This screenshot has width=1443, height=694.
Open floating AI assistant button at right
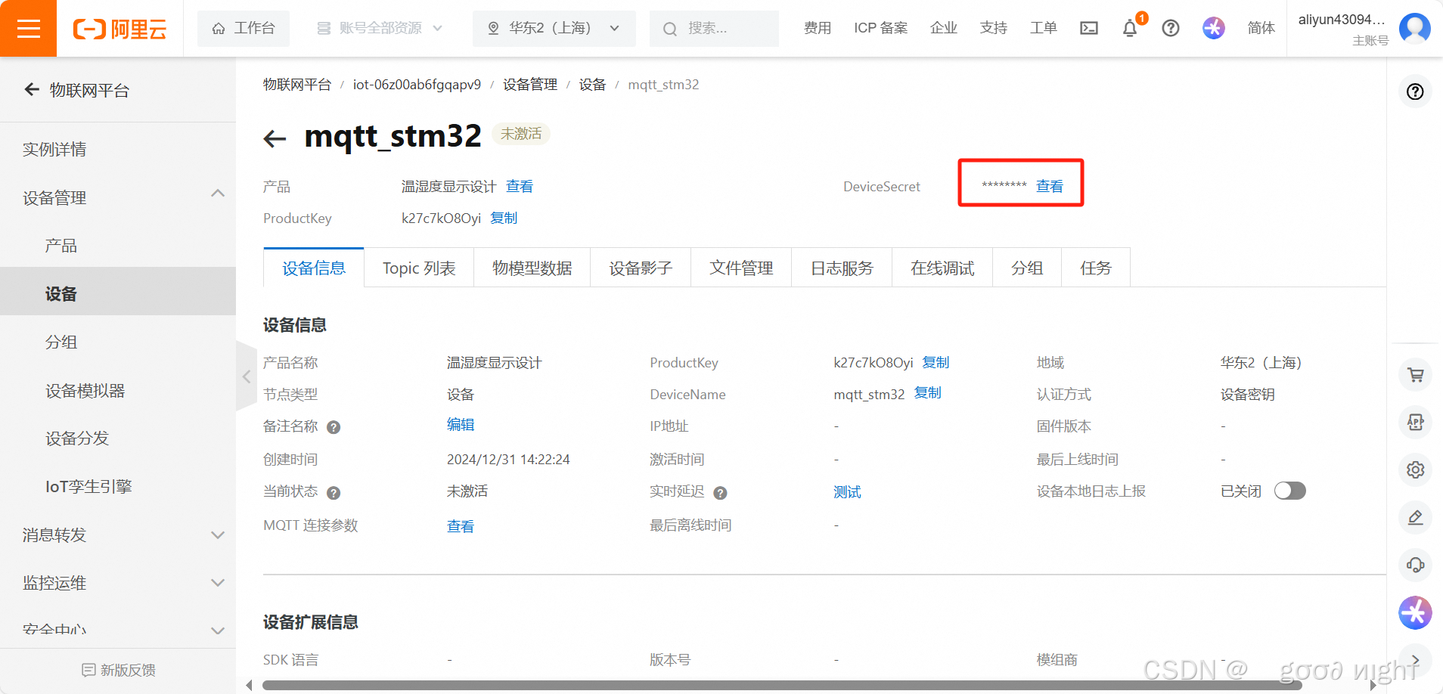(1415, 612)
